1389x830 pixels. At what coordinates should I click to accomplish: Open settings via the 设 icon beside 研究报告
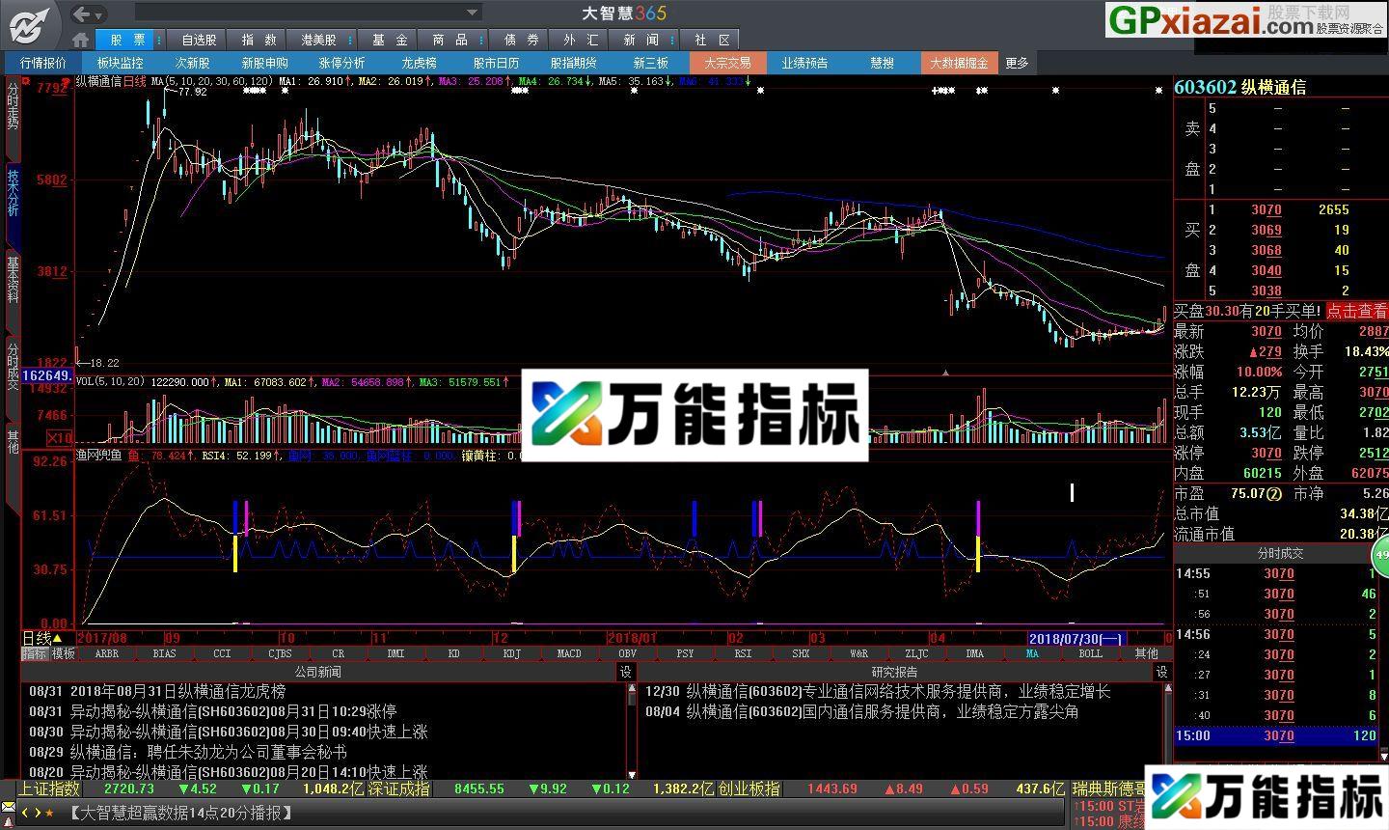click(1160, 672)
